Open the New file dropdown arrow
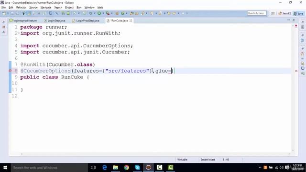Viewport: 306px width, 172px height. [8, 13]
